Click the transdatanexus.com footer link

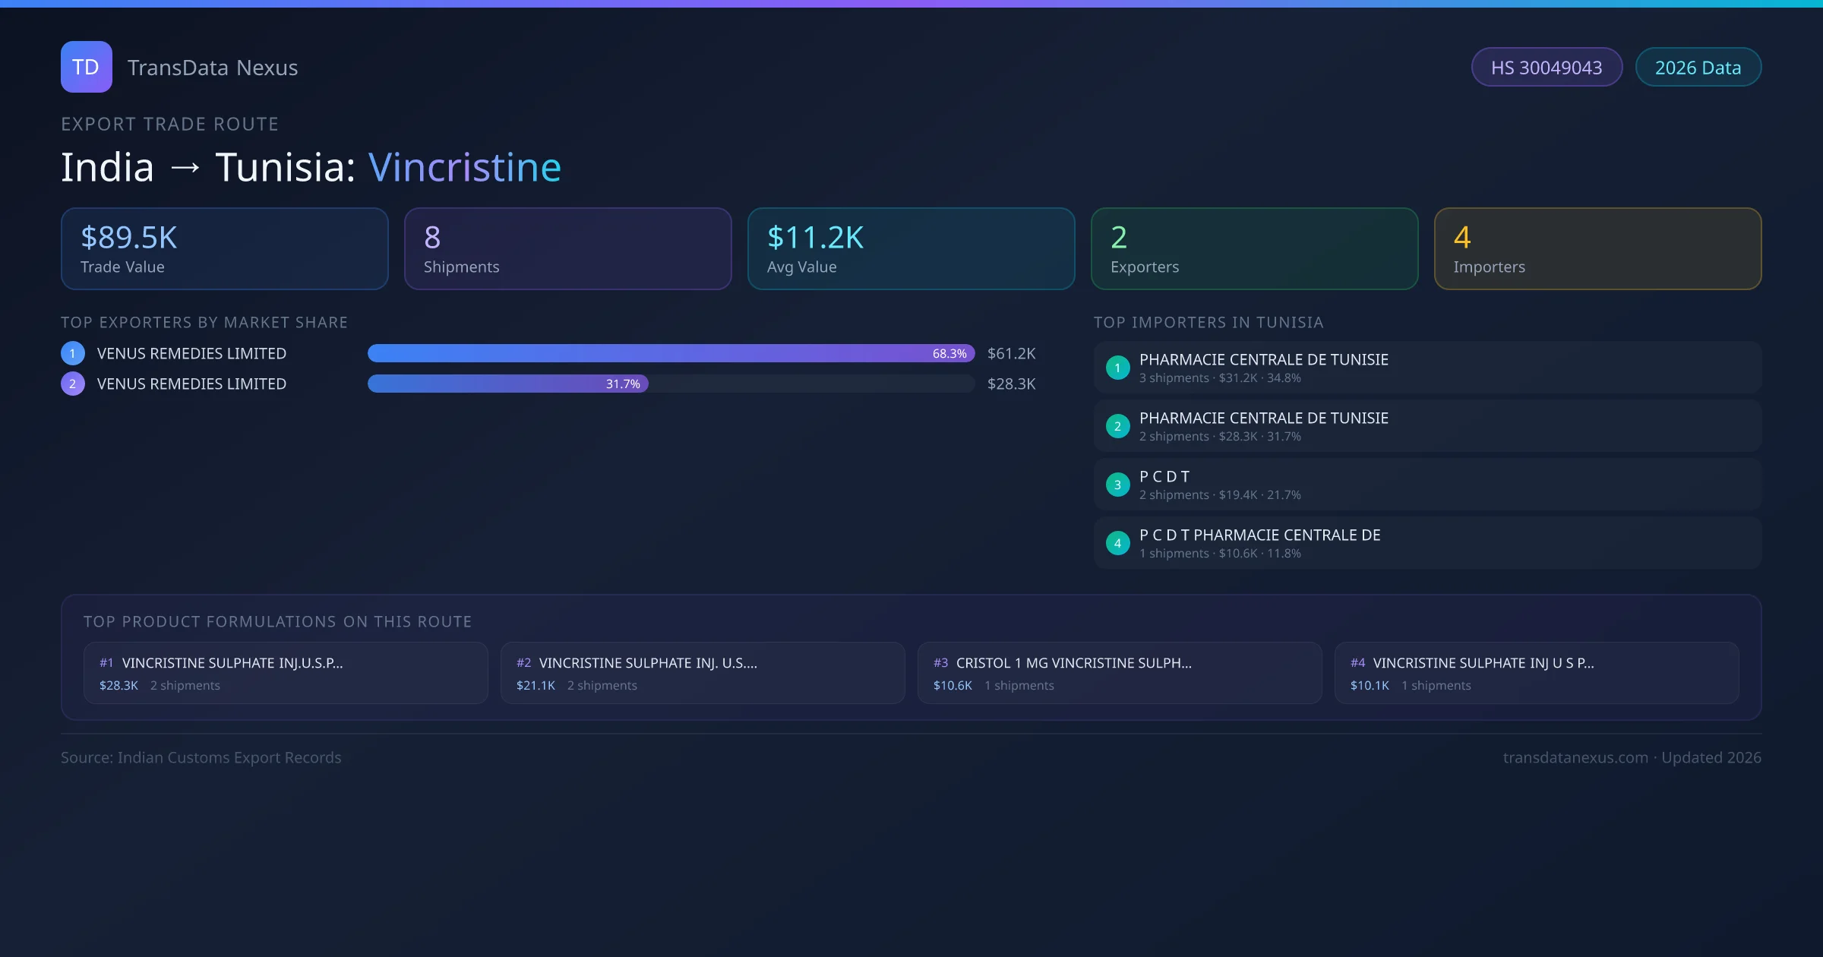[1575, 757]
